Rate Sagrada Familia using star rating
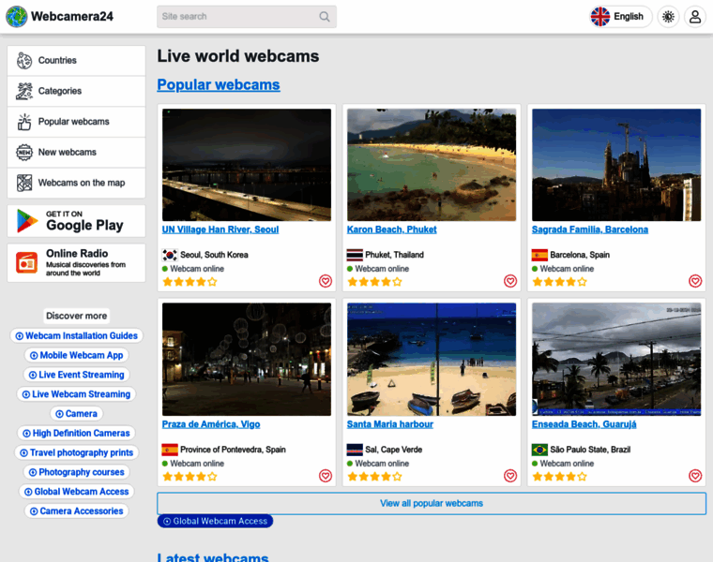This screenshot has height=562, width=713. coord(562,281)
